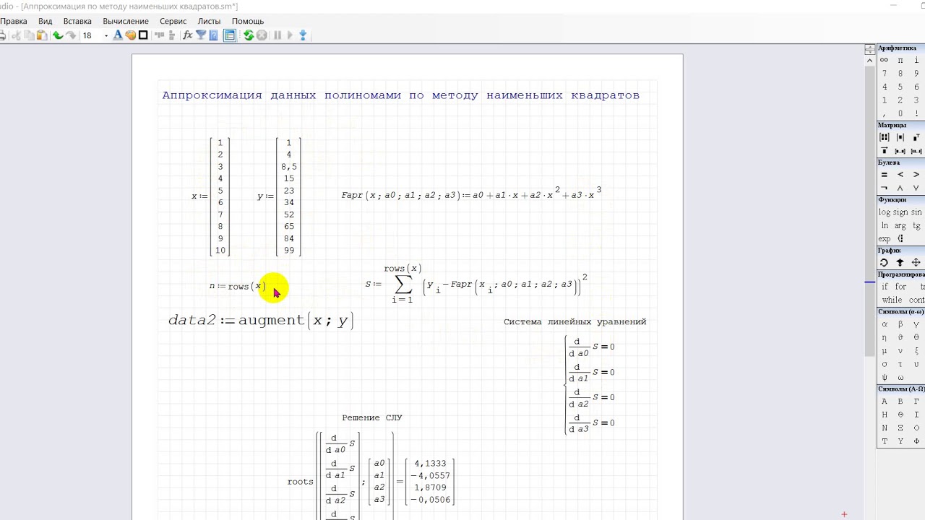The image size is (925, 520).
Task: Insert exp function from Функции panel
Action: point(885,238)
